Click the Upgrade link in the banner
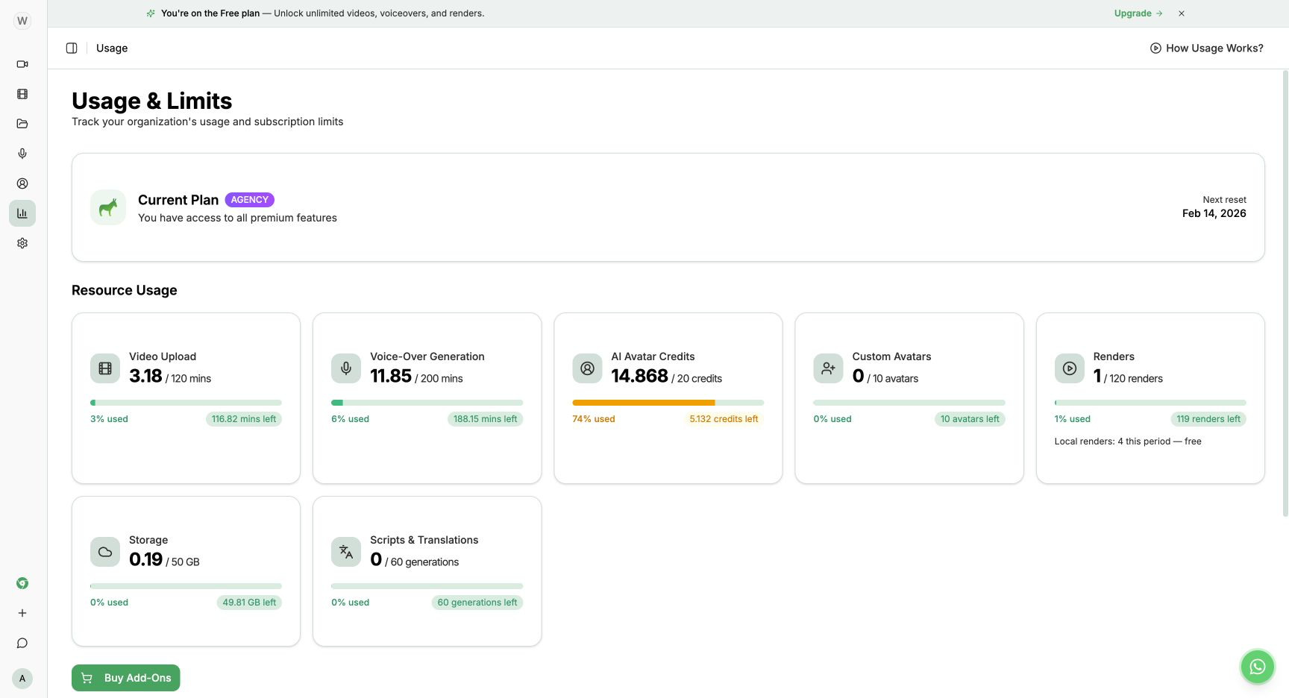The height and width of the screenshot is (698, 1289). click(1138, 13)
